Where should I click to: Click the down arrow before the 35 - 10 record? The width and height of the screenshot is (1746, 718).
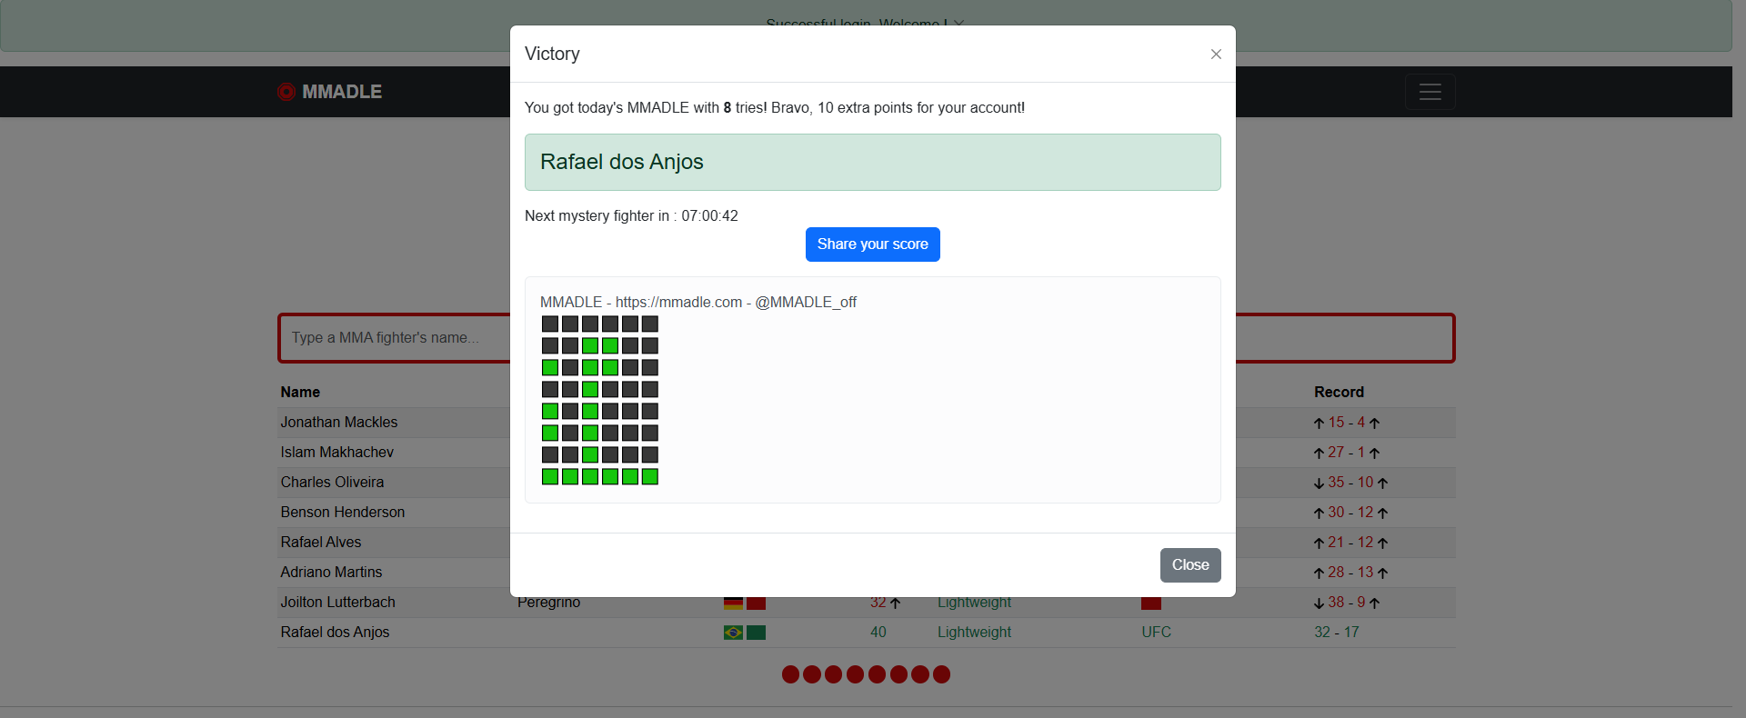pos(1319,484)
